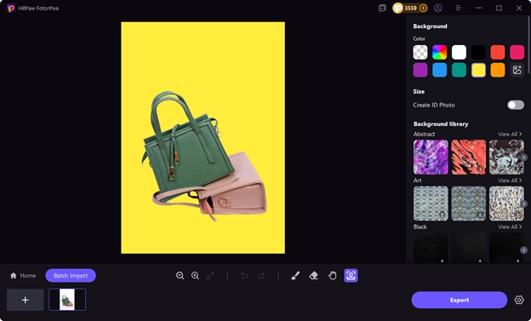Undo the last edit
This screenshot has height=321, width=531.
[244, 276]
